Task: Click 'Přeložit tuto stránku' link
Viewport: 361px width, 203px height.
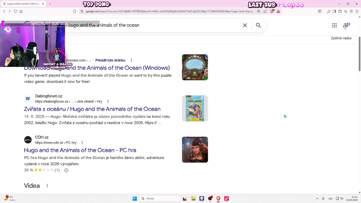Action: pos(110,60)
